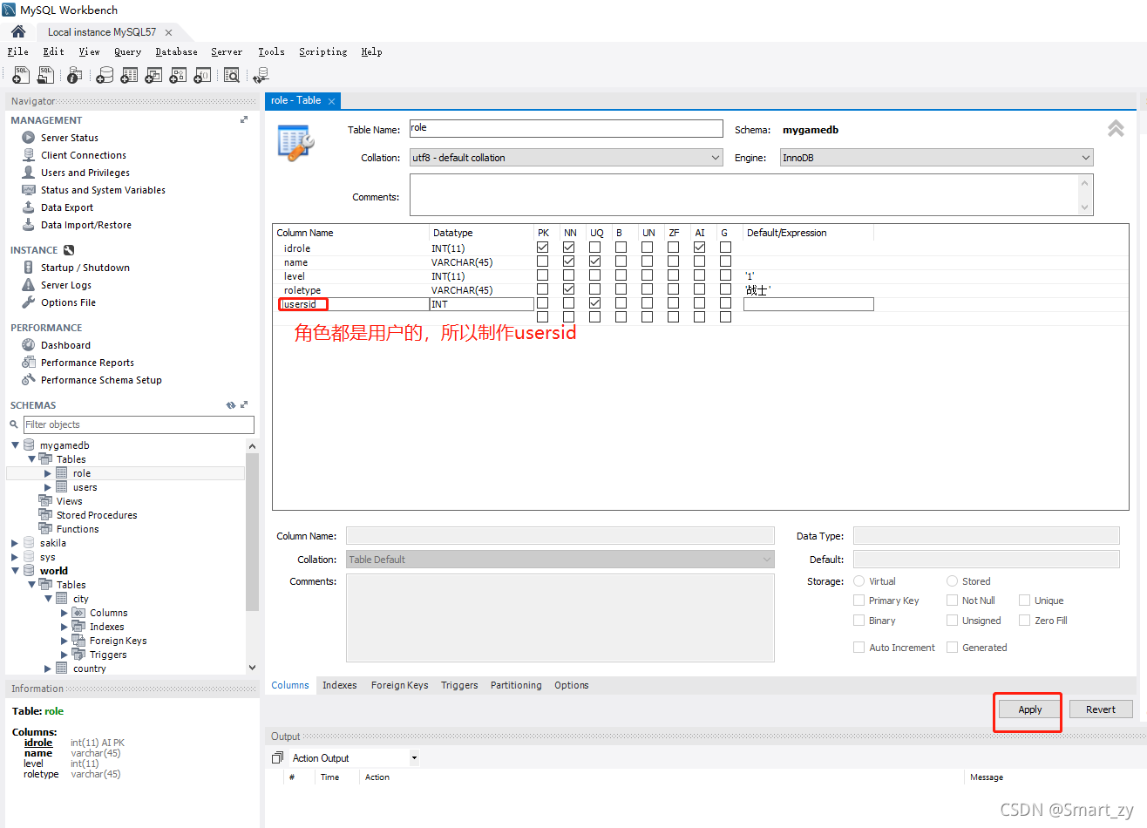This screenshot has height=828, width=1147.
Task: Open the Scripting menu
Action: (x=322, y=51)
